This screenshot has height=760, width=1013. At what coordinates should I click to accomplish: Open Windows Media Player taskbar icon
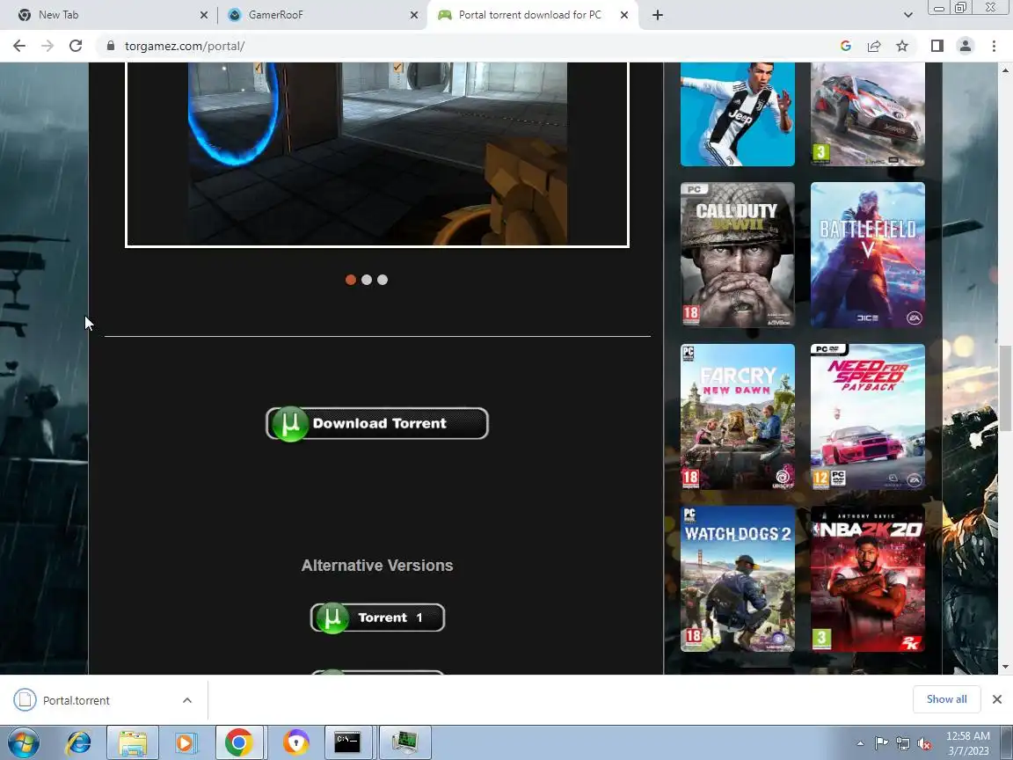pyautogui.click(x=186, y=743)
